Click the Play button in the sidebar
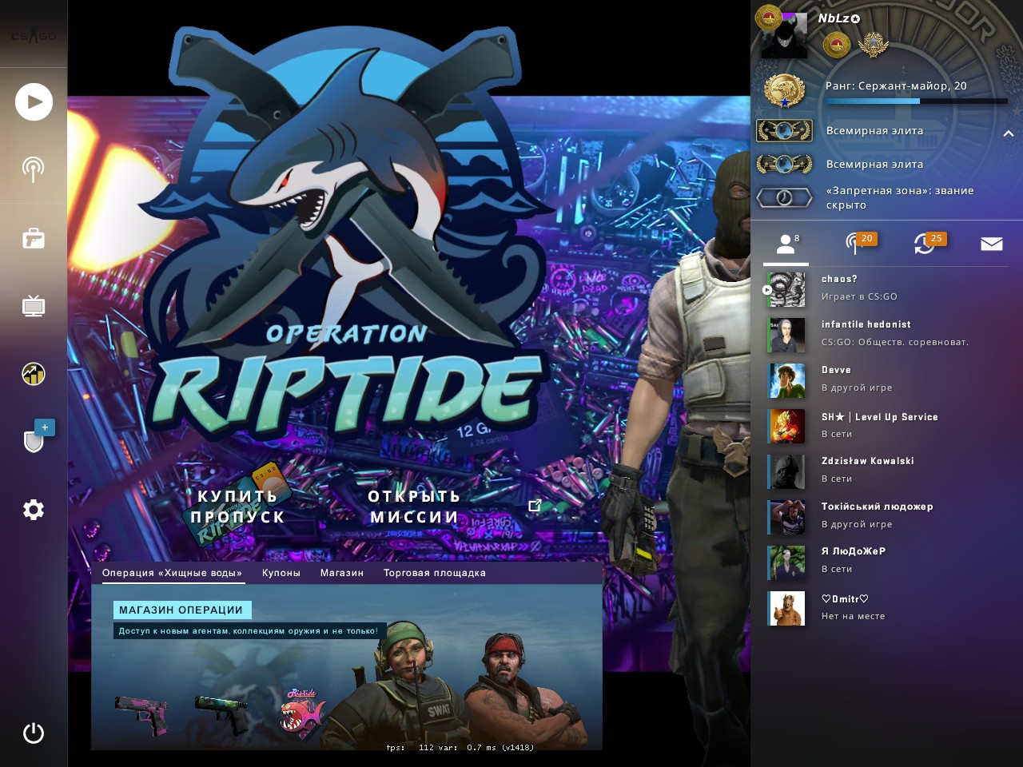Screen dimensions: 1023x767 click(34, 101)
